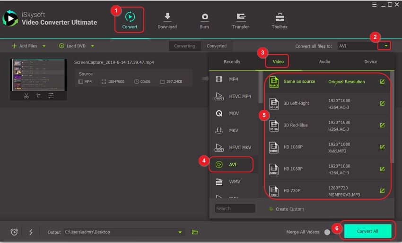The width and height of the screenshot is (402, 243).
Task: Click the lightning bolt acceleration icon
Action: click(x=31, y=232)
